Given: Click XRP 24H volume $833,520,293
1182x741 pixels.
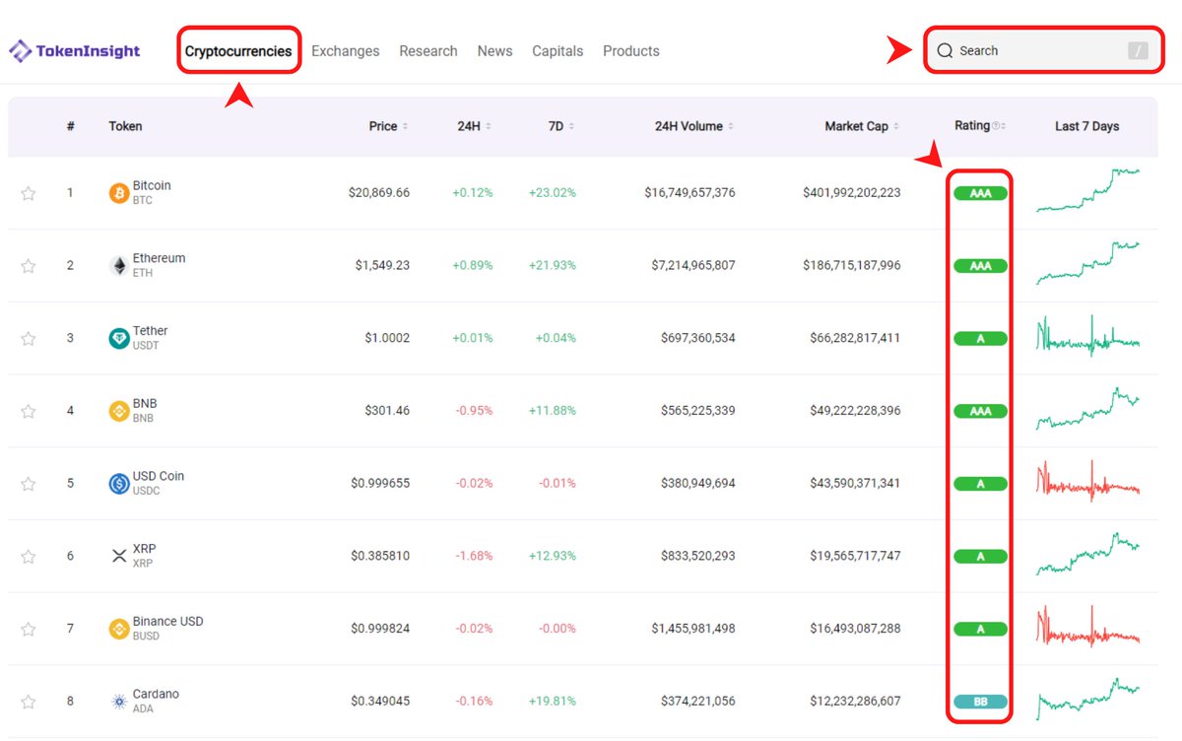Looking at the screenshot, I should pyautogui.click(x=698, y=557).
